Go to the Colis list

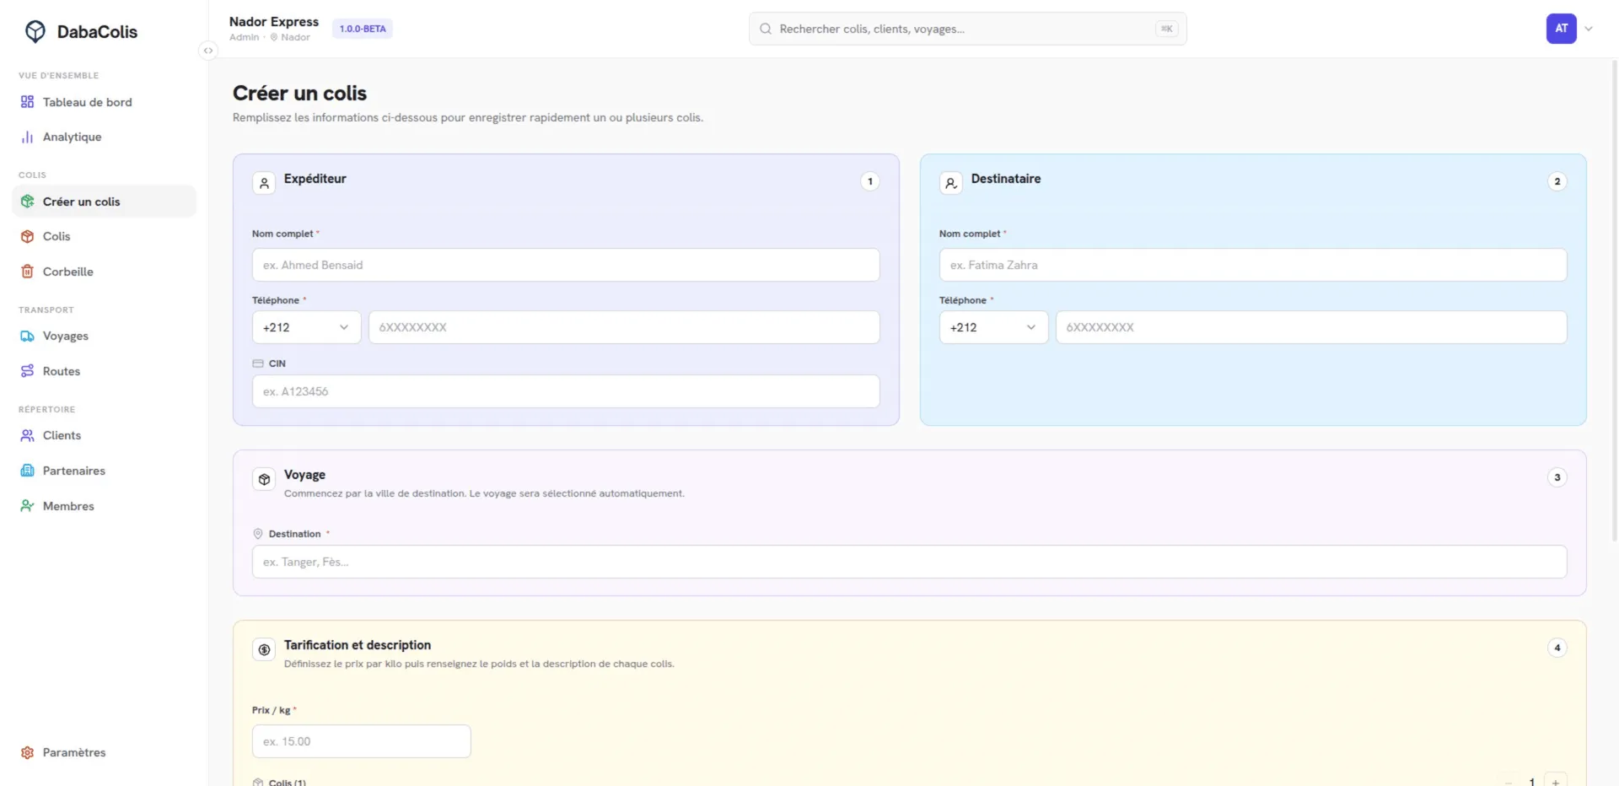[105, 236]
